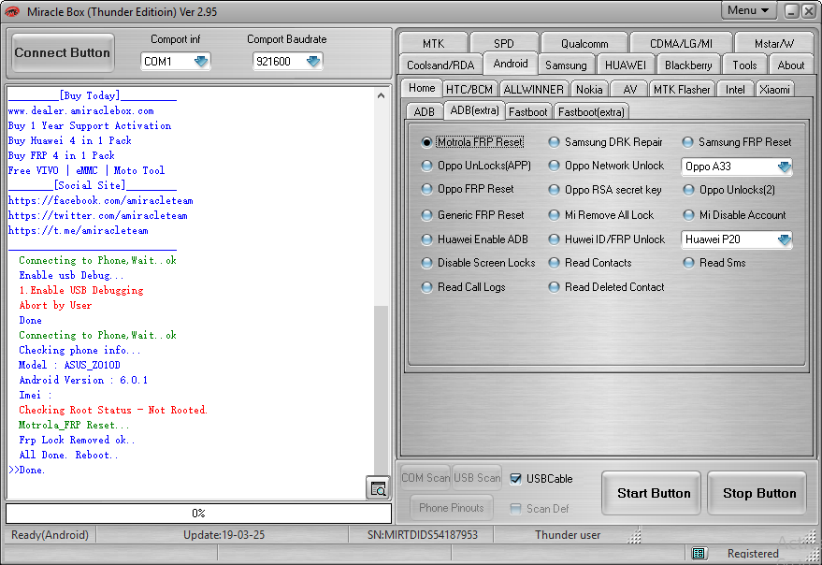Toggle the Scan Def checkbox
Image resolution: width=822 pixels, height=565 pixels.
[516, 508]
